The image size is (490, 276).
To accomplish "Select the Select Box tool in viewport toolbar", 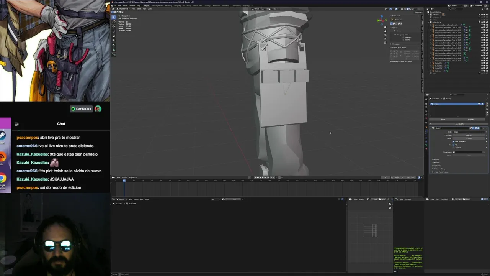I will (114, 17).
